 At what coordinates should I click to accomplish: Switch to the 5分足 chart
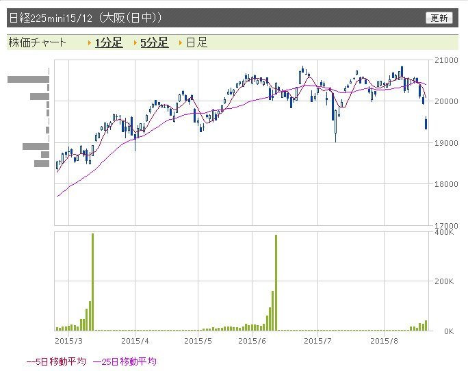154,42
